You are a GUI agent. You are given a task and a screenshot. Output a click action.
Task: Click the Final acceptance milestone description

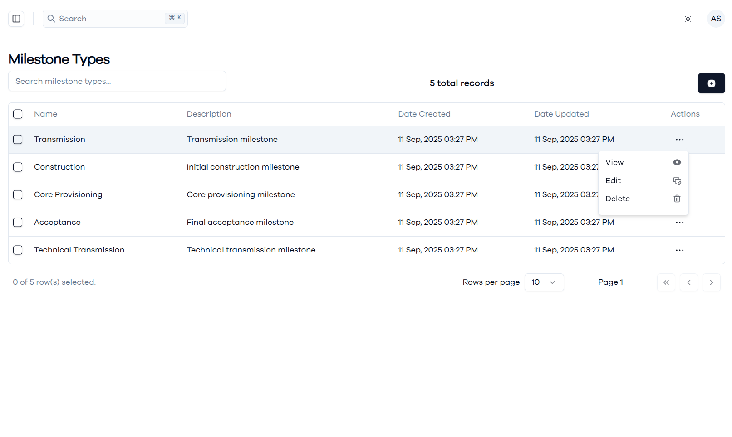click(x=240, y=223)
